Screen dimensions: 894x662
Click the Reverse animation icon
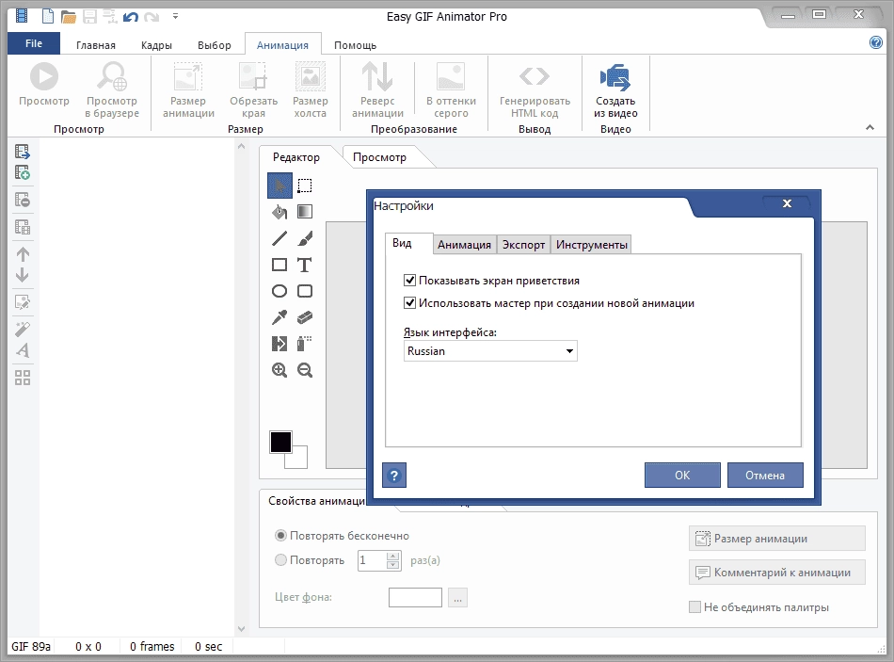click(x=376, y=76)
